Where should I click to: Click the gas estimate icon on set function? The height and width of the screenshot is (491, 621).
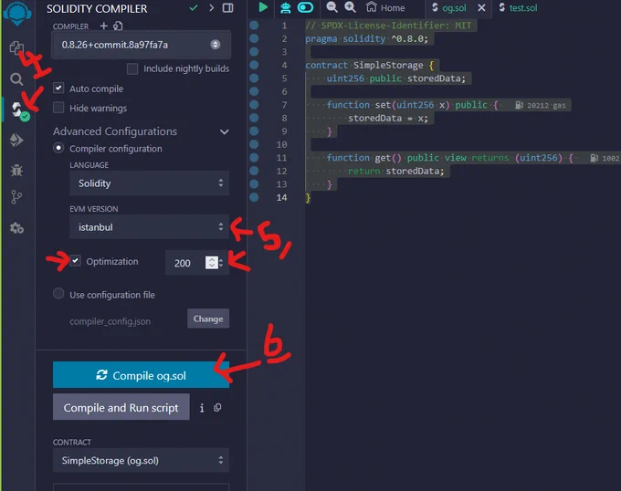coord(519,105)
